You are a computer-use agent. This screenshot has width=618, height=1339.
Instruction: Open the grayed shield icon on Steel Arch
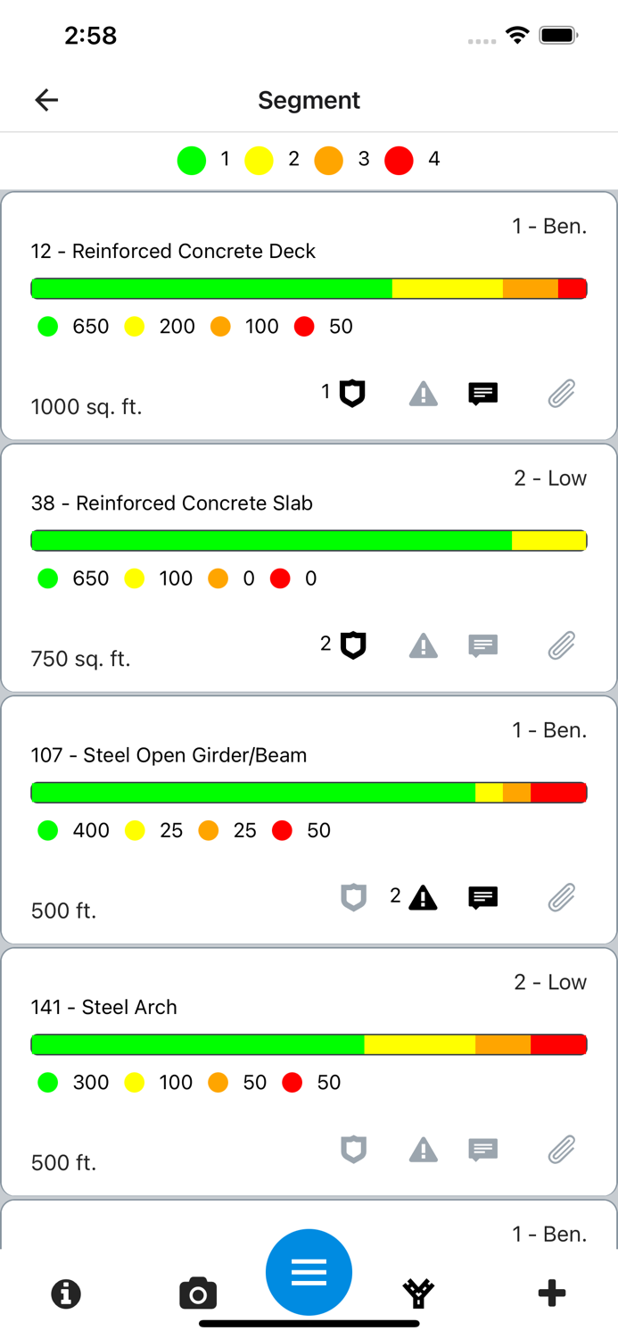353,1150
